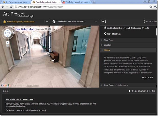Image resolution: width=158 pixels, height=116 pixels.
Task: Visit the Freer Gallery of Art Smithsonian Website
Action: [x=128, y=28]
